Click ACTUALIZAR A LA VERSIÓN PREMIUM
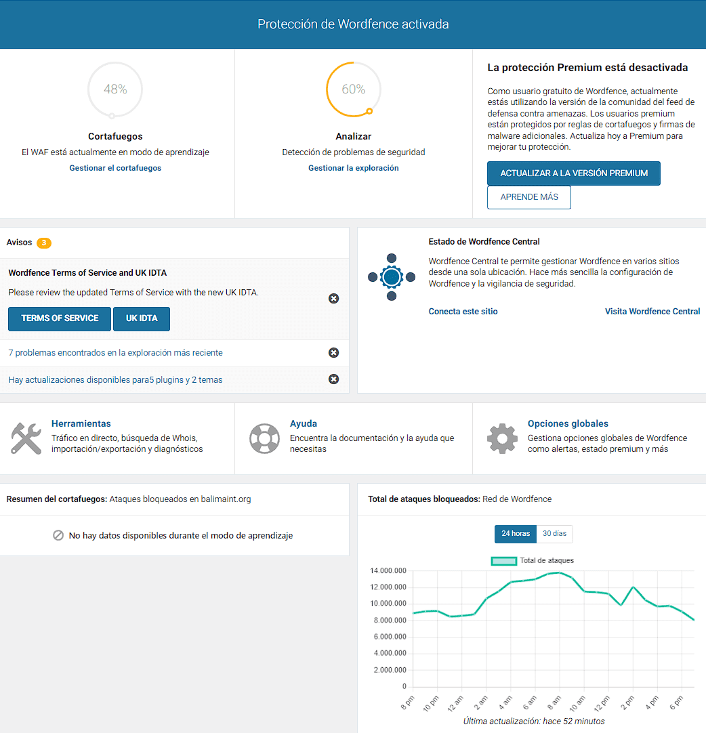 pos(573,173)
